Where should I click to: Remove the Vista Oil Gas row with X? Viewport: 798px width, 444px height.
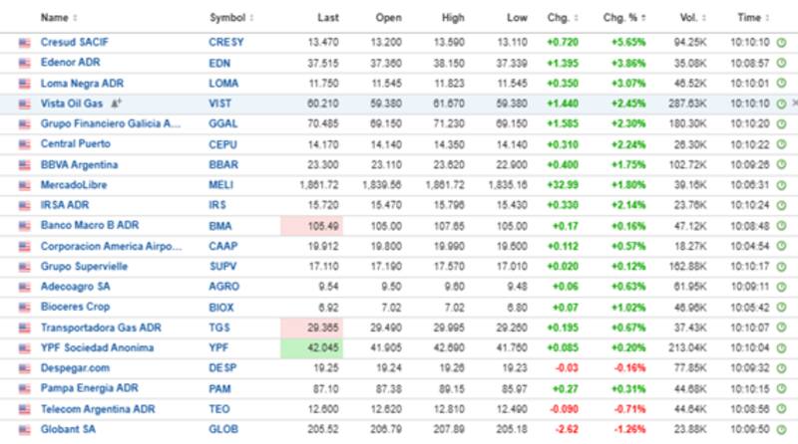tap(794, 104)
